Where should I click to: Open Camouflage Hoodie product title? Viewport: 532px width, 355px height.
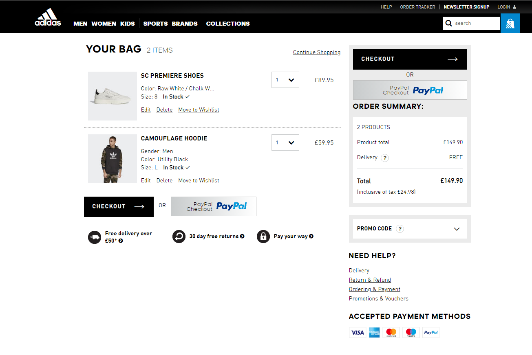pos(174,138)
